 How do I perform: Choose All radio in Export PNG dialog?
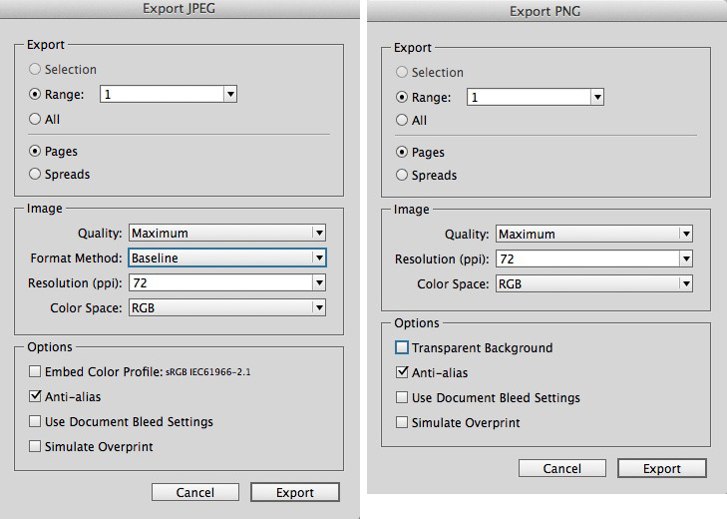(x=402, y=120)
